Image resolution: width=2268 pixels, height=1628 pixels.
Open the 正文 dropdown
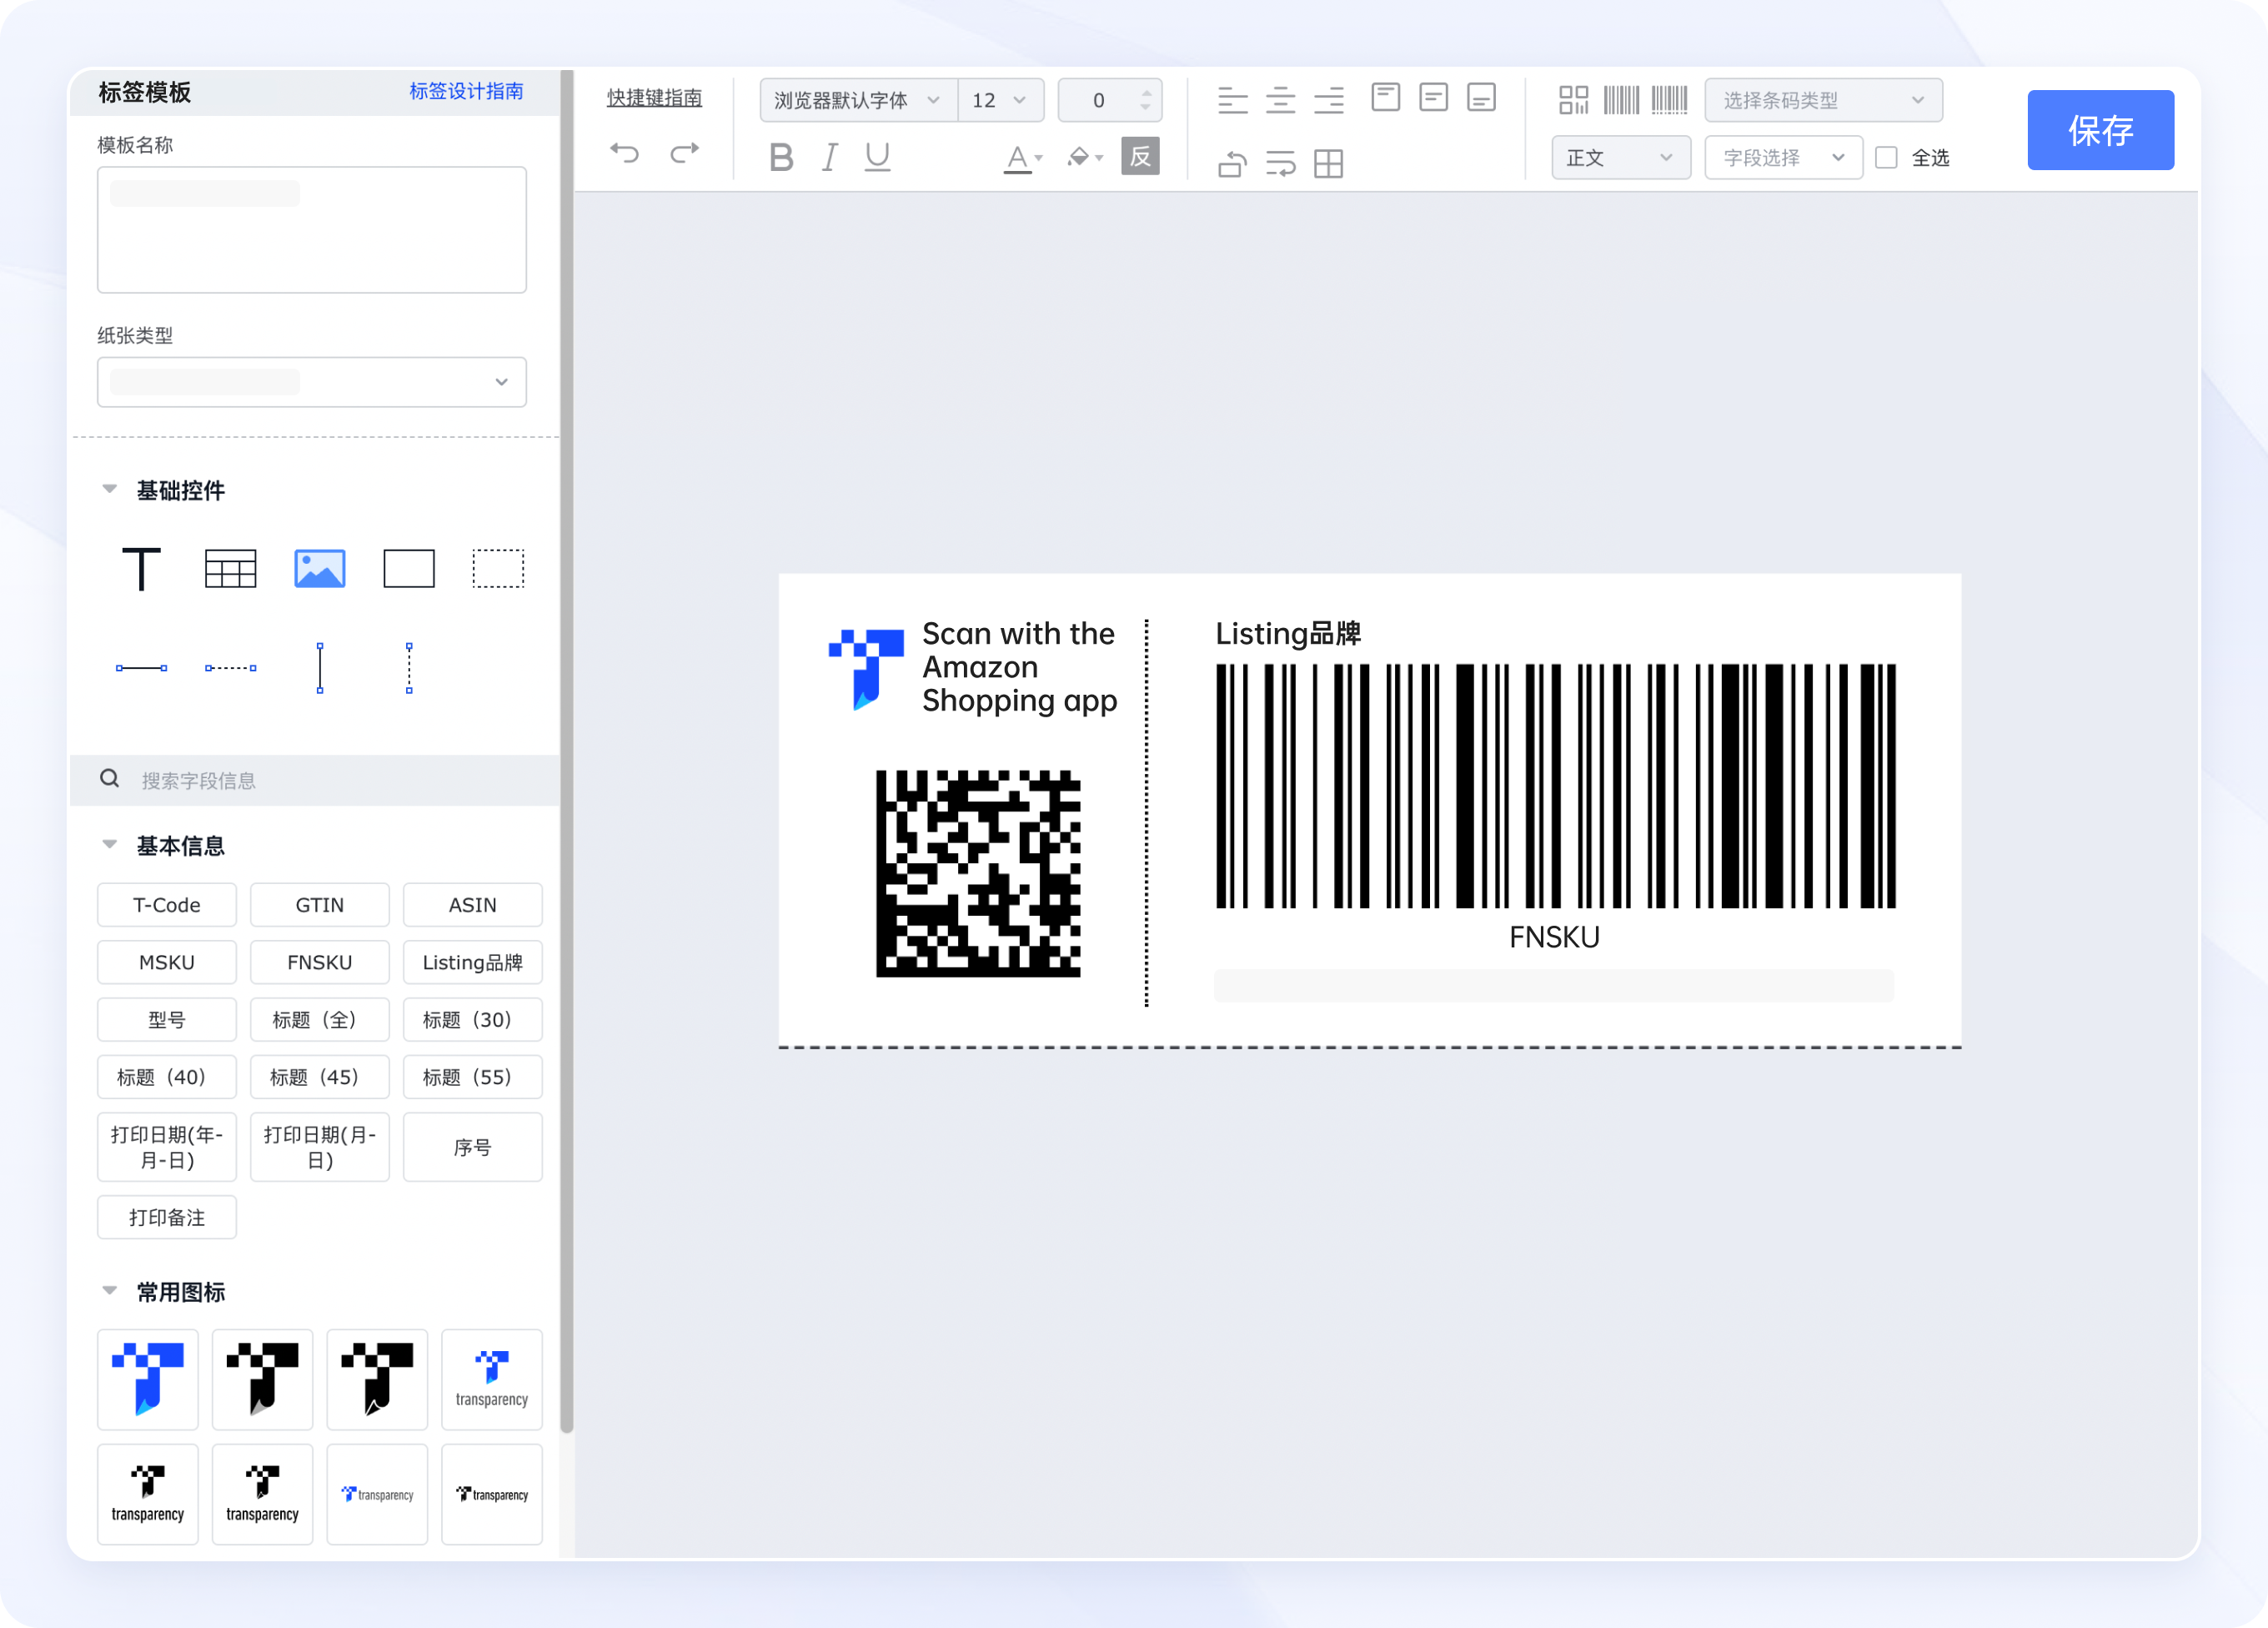[1621, 158]
